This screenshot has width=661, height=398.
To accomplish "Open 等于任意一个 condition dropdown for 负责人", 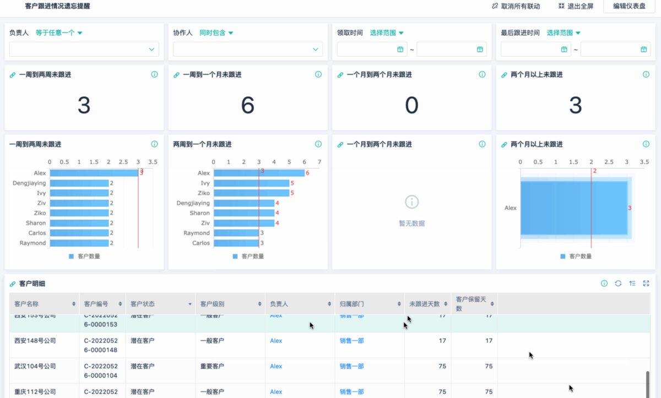I will pyautogui.click(x=59, y=33).
